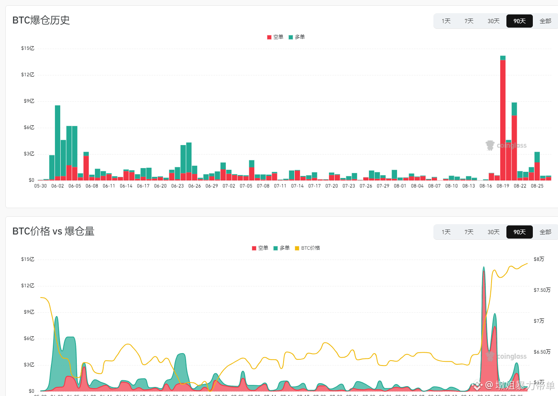Click the tallest red bar near 08-19
This screenshot has height=396, width=558.
pos(503,120)
